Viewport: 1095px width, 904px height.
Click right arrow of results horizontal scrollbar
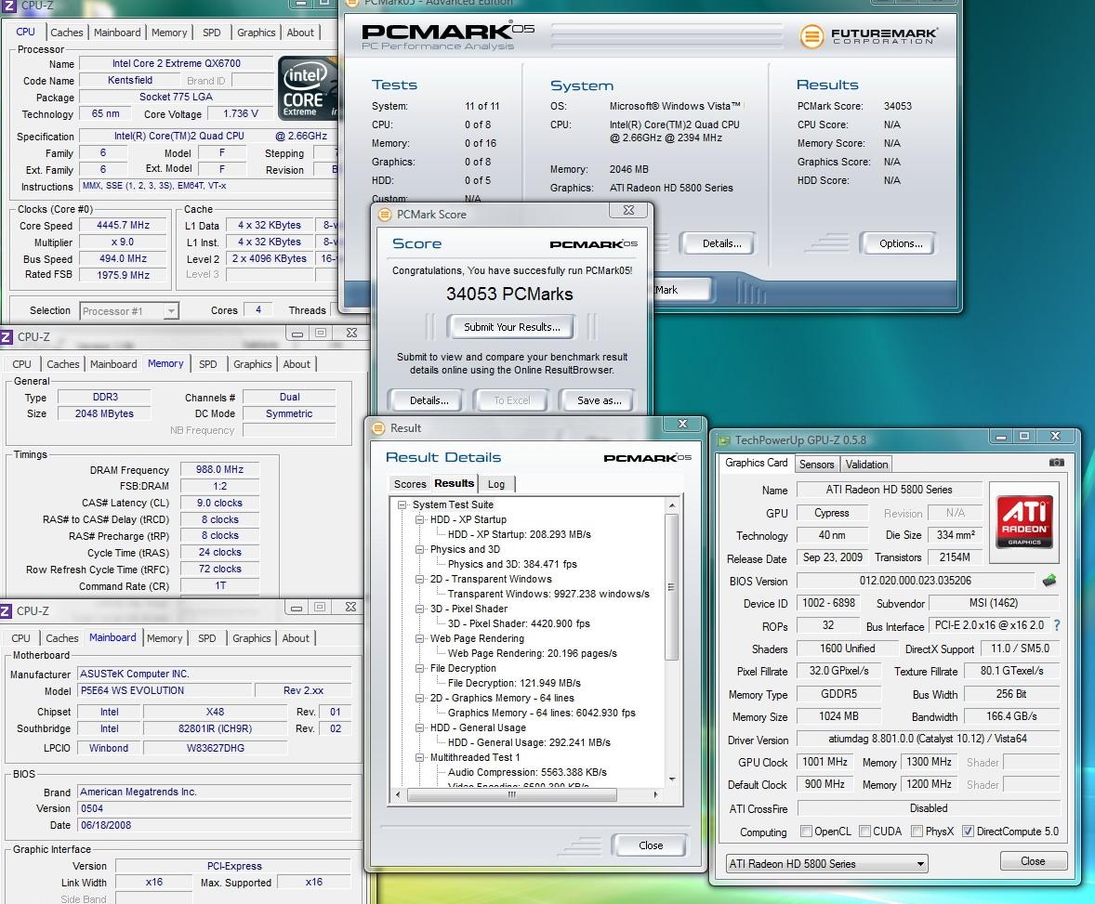[655, 794]
